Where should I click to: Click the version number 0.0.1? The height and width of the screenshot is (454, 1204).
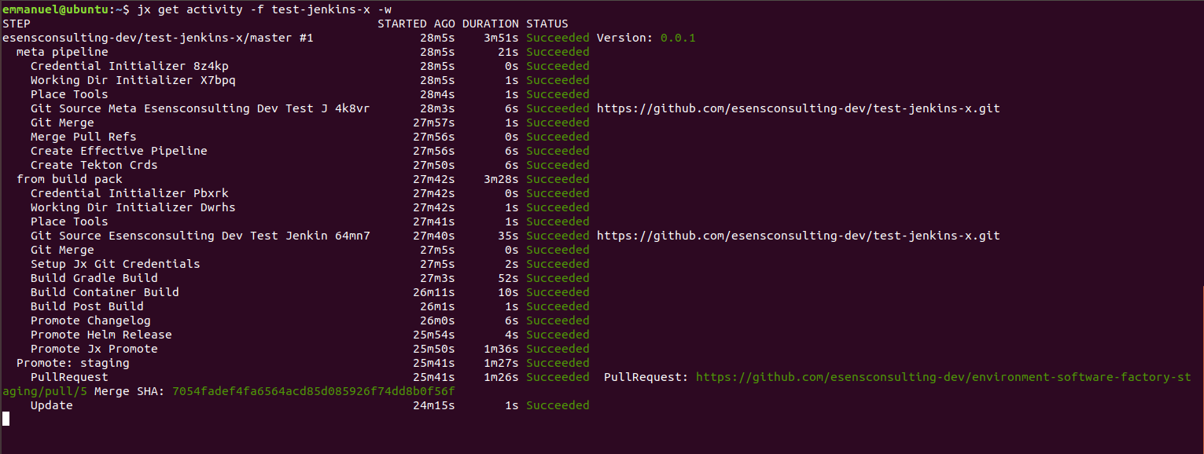coord(678,38)
